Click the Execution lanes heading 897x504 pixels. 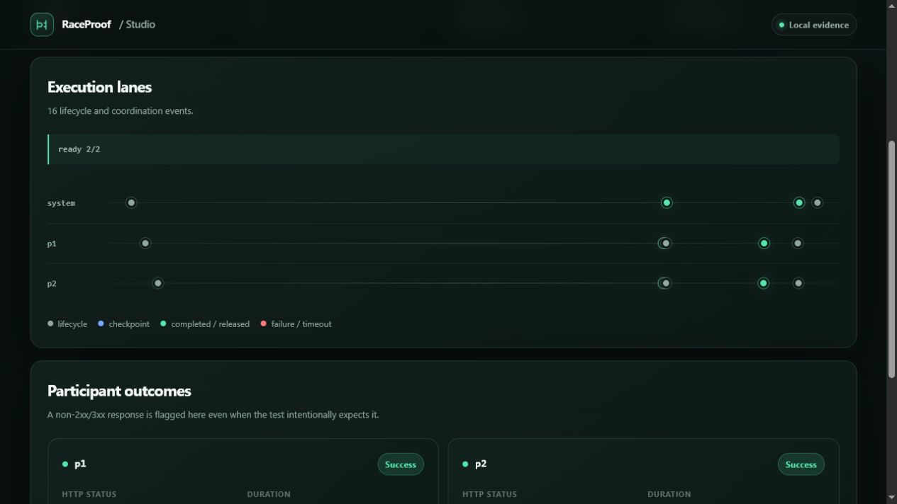point(99,87)
